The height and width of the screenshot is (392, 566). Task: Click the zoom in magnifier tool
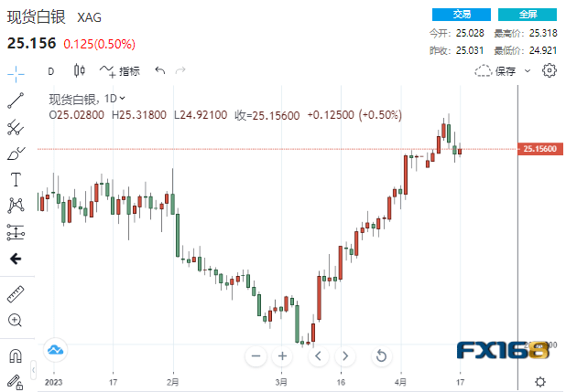point(15,320)
